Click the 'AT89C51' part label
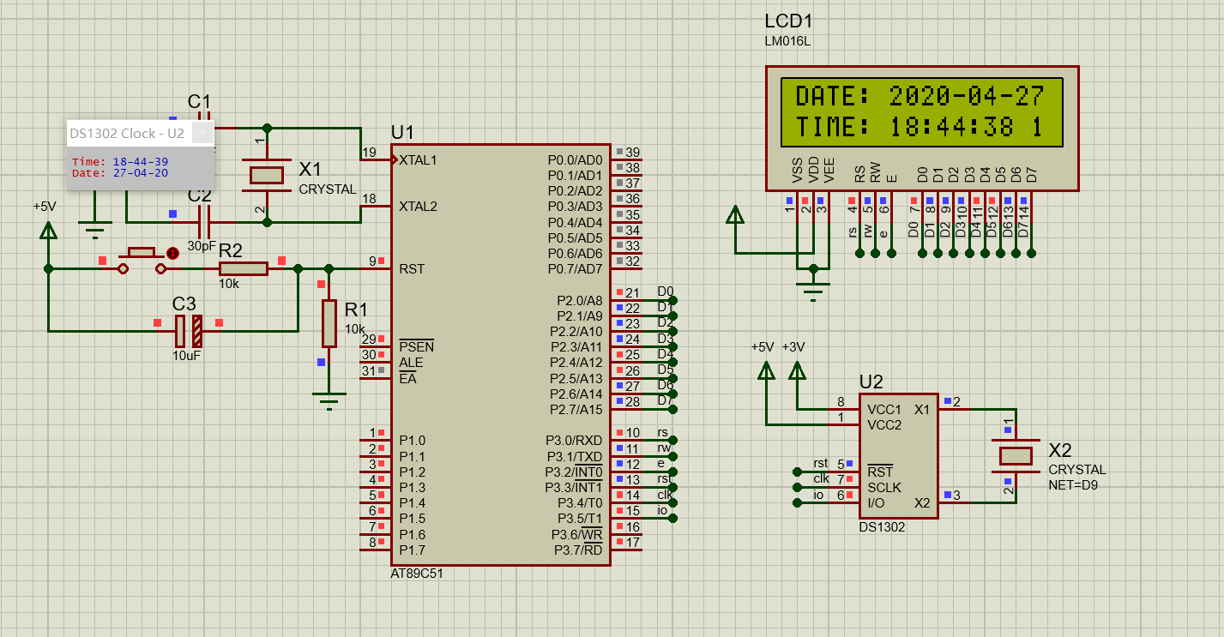 [416, 574]
